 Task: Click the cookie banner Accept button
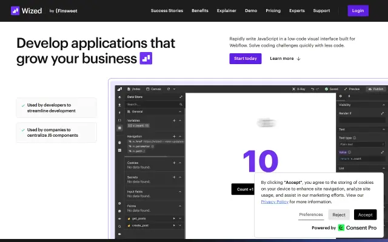click(365, 215)
